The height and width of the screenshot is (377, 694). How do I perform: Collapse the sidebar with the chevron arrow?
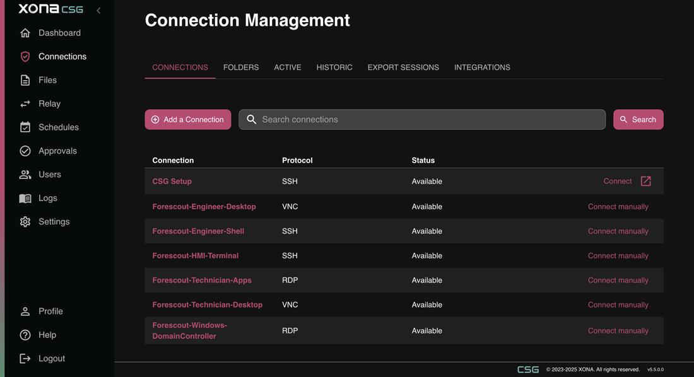click(98, 10)
